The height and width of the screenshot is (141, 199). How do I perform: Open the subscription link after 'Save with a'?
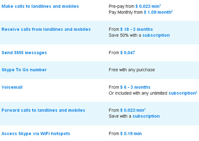[x=146, y=116]
